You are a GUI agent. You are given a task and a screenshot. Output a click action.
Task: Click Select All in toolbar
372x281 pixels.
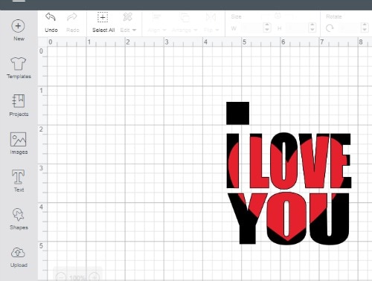pyautogui.click(x=103, y=22)
